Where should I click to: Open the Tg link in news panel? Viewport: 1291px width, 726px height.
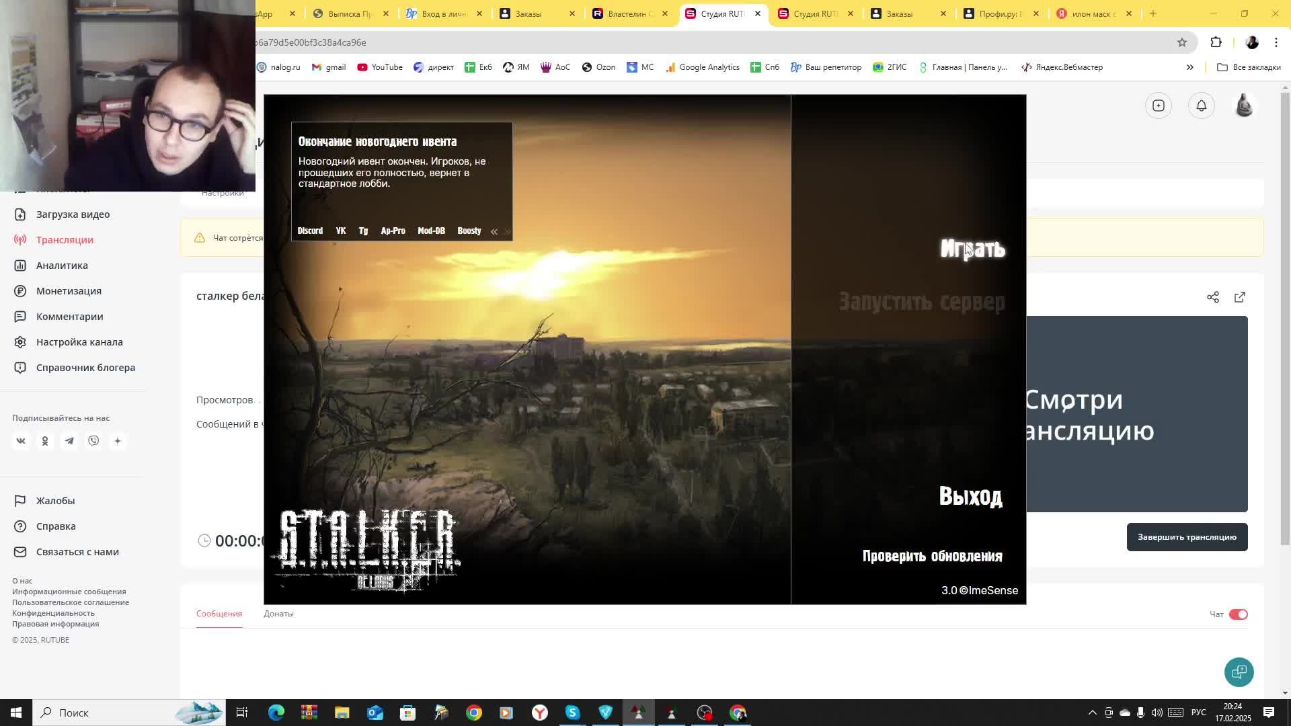pyautogui.click(x=363, y=231)
